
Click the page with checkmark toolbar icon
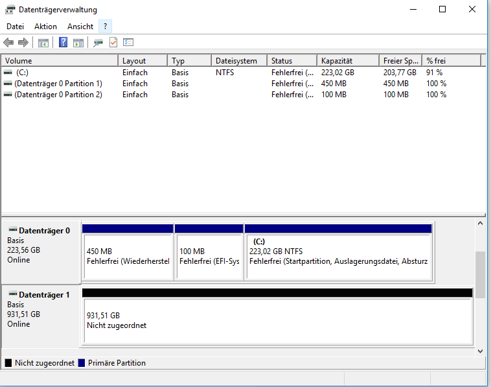coord(113,42)
